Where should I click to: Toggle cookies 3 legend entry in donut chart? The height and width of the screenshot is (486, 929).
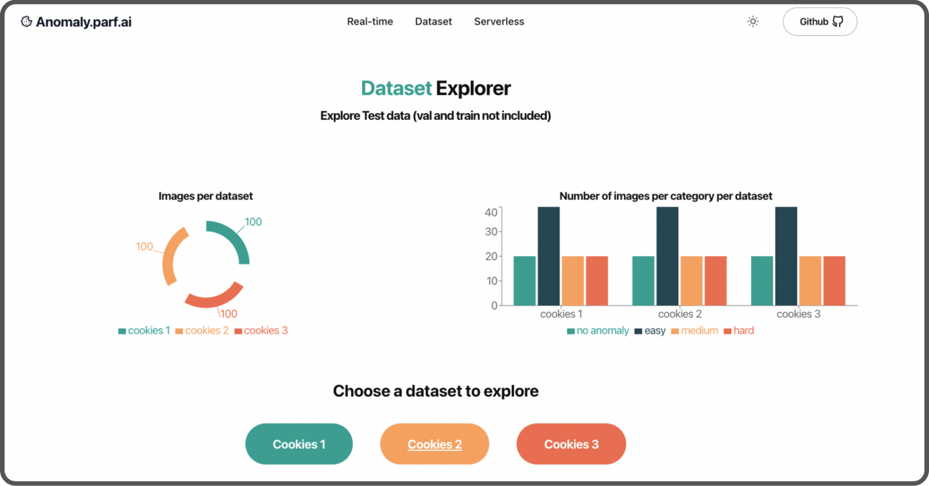261,331
